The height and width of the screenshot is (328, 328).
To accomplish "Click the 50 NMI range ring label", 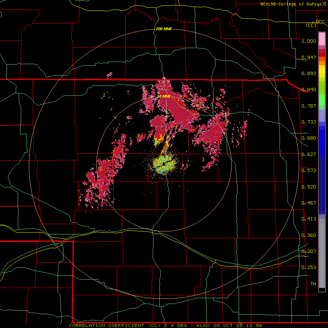I will [x=164, y=96].
